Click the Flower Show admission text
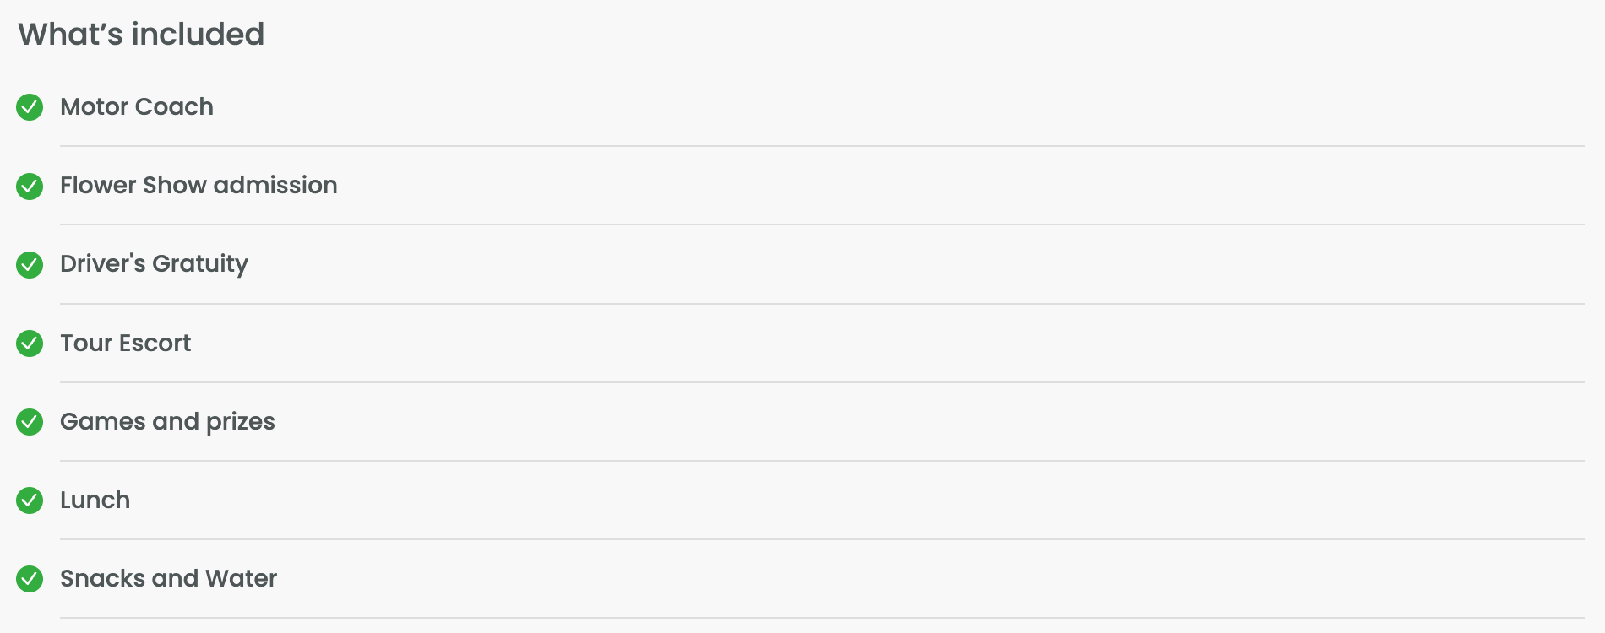1605x633 pixels. pos(199,186)
